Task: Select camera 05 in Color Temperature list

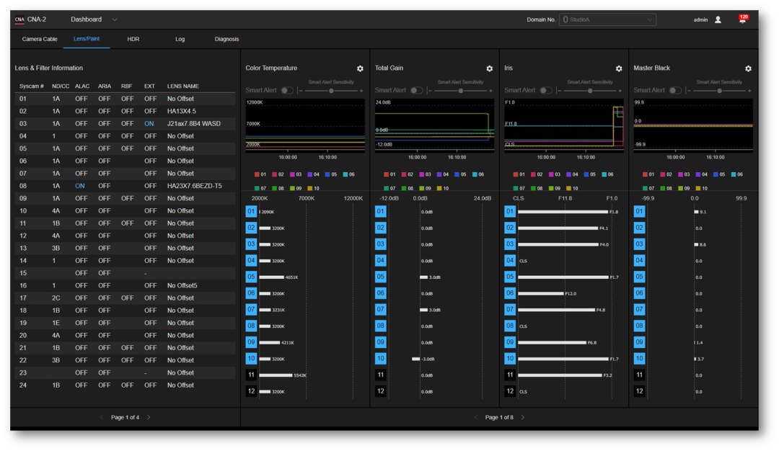Action: tap(251, 277)
